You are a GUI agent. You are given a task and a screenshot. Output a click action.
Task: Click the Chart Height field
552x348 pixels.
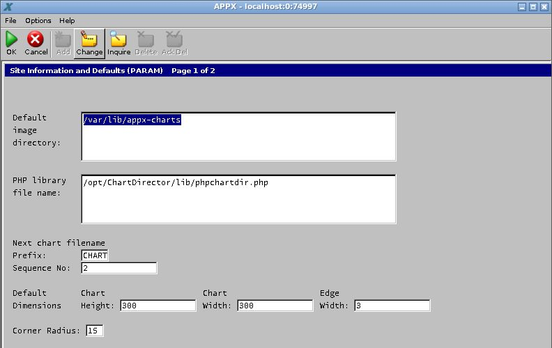click(x=158, y=306)
